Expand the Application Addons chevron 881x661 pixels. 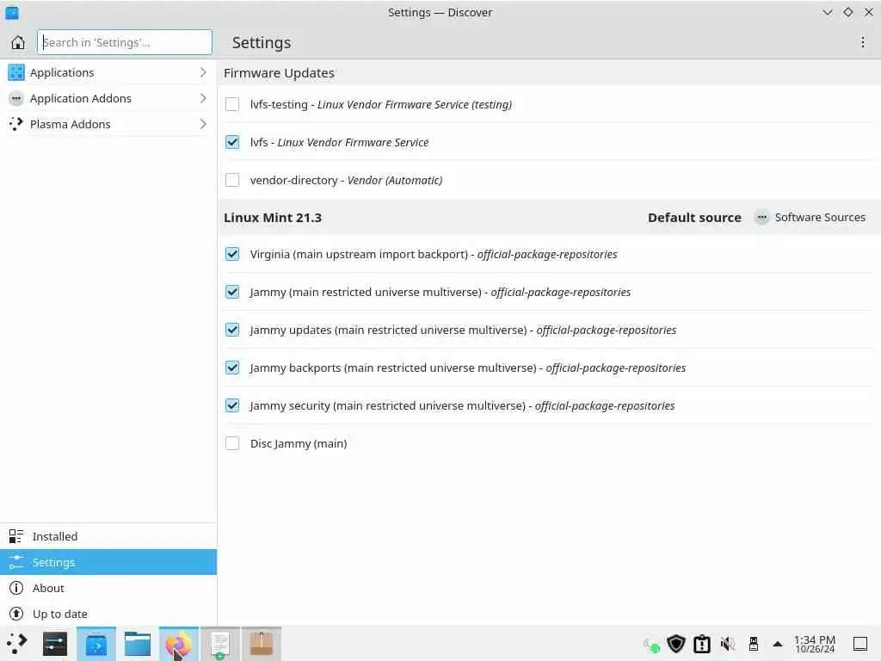(203, 98)
